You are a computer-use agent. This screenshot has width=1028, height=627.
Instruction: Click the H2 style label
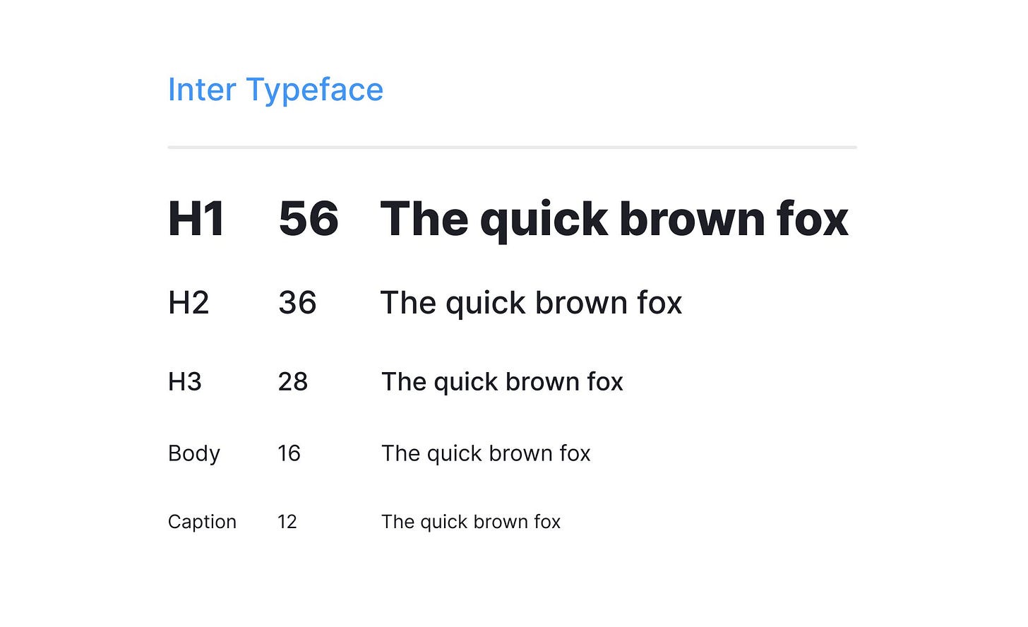coord(189,303)
